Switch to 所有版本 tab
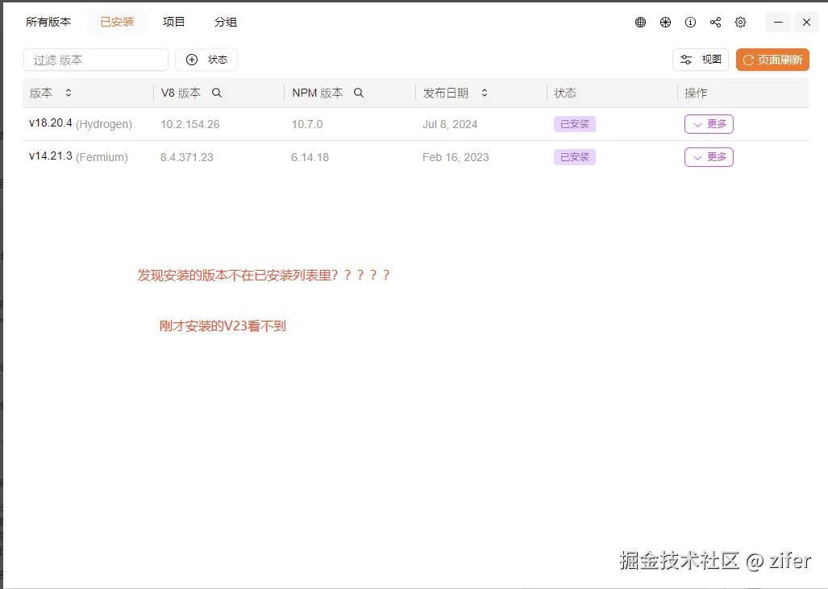The width and height of the screenshot is (828, 589). click(48, 23)
